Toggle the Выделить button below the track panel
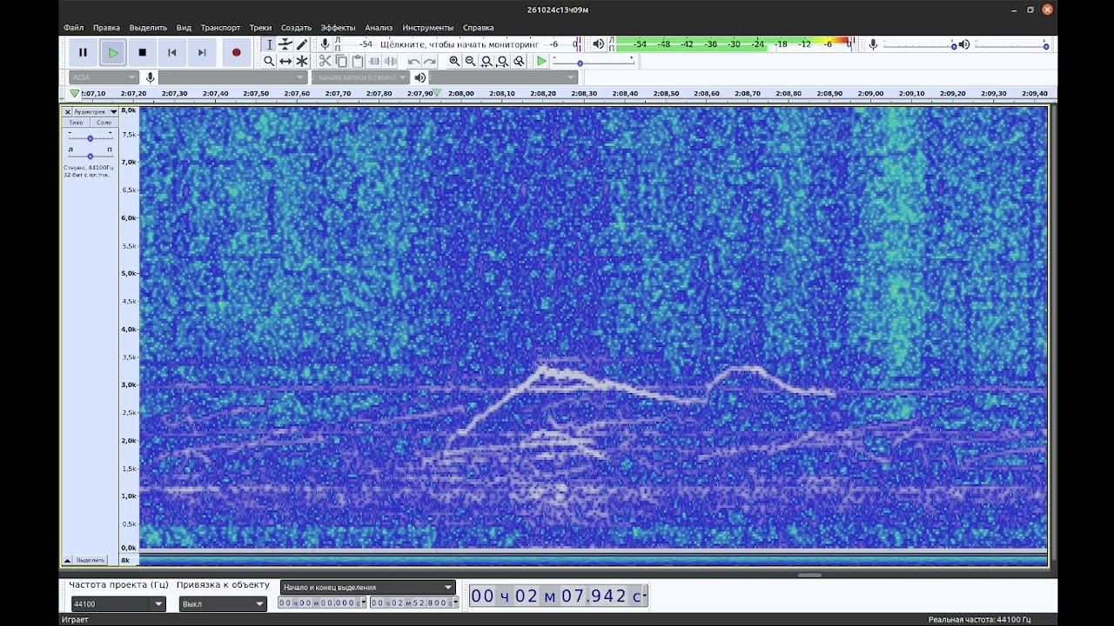The image size is (1114, 626). coord(91,560)
